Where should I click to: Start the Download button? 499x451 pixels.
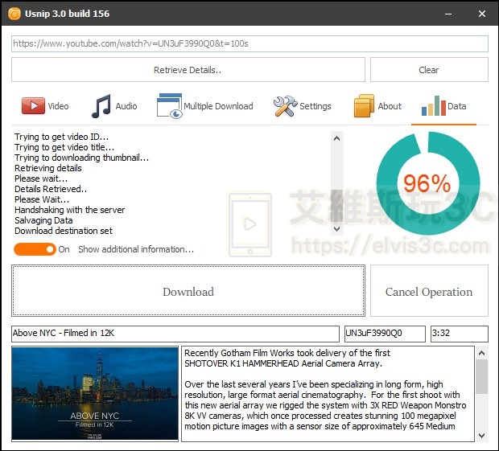pos(188,291)
